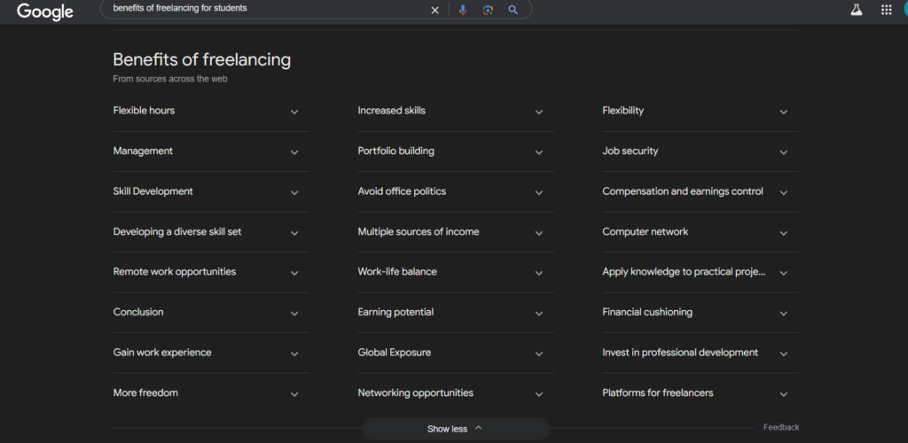
Task: Clear the search box with X icon
Action: tap(434, 10)
